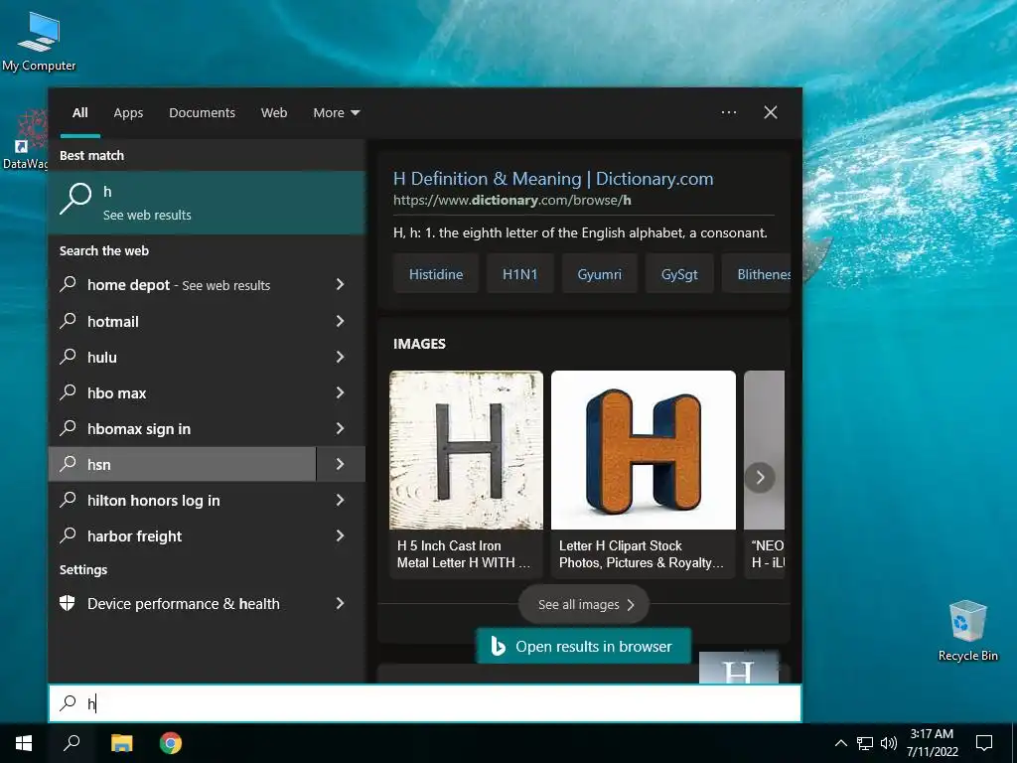Open the Recycle Bin desktop icon

coord(967,631)
